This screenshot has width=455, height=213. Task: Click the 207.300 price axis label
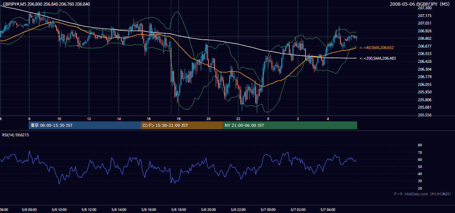[x=425, y=8]
